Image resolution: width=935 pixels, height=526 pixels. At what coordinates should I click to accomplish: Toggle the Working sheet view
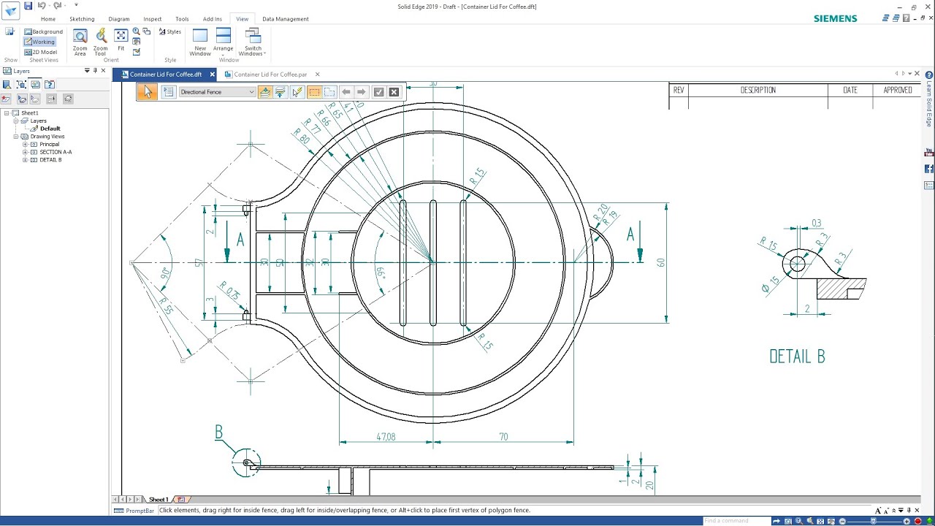(x=39, y=42)
